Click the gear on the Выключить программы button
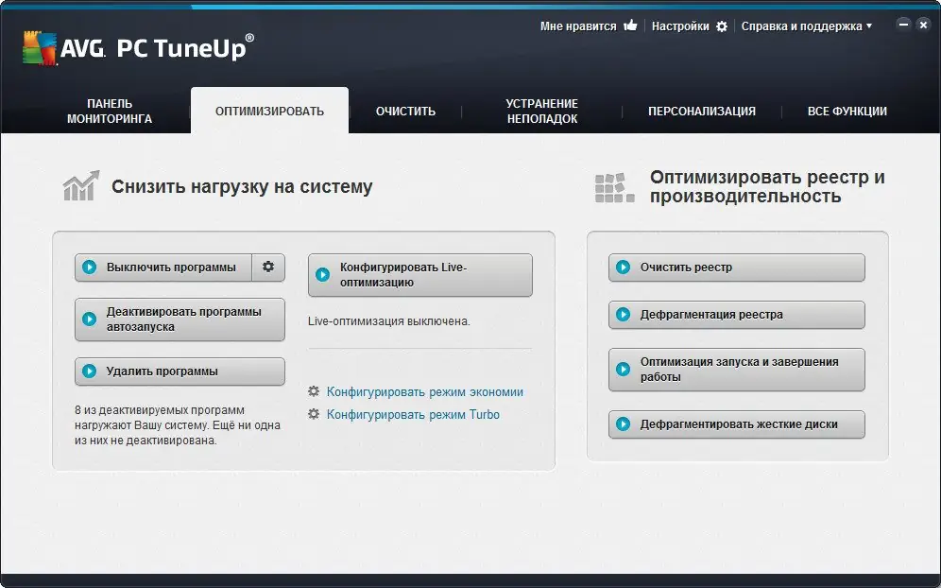 coord(268,268)
